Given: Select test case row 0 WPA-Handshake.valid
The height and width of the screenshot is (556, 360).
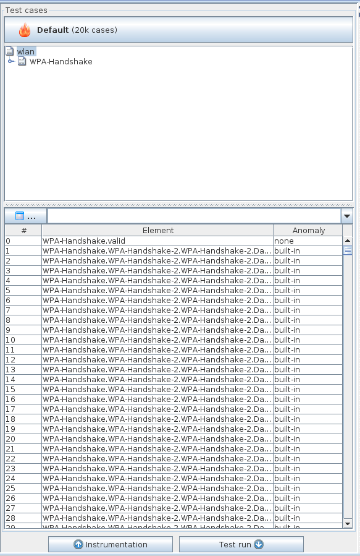Looking at the screenshot, I should pos(174,241).
